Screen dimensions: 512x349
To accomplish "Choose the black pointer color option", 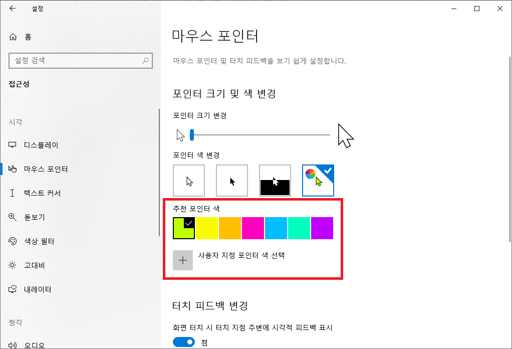I will (x=232, y=181).
